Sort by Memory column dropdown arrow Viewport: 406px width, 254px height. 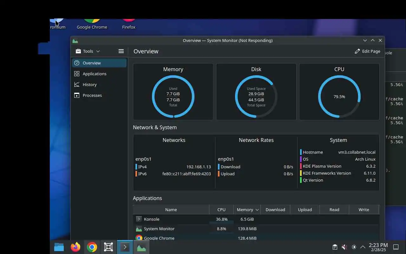[x=257, y=210]
